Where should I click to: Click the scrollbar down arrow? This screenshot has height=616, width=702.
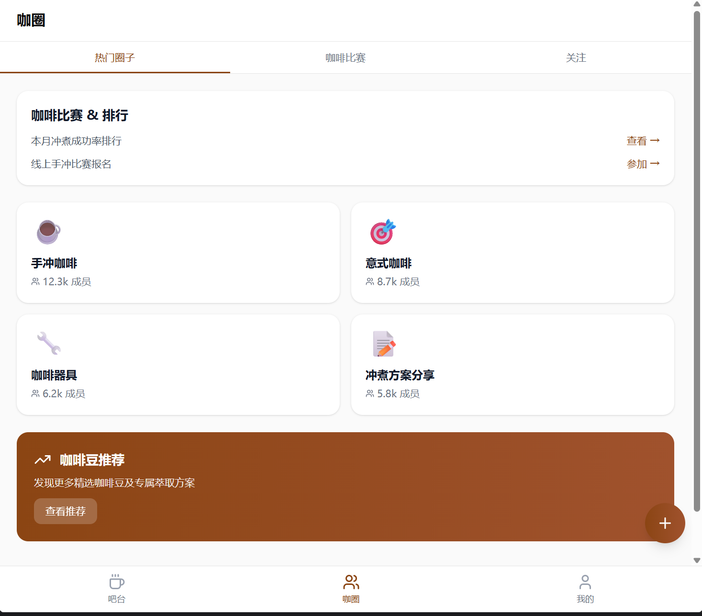tap(697, 560)
